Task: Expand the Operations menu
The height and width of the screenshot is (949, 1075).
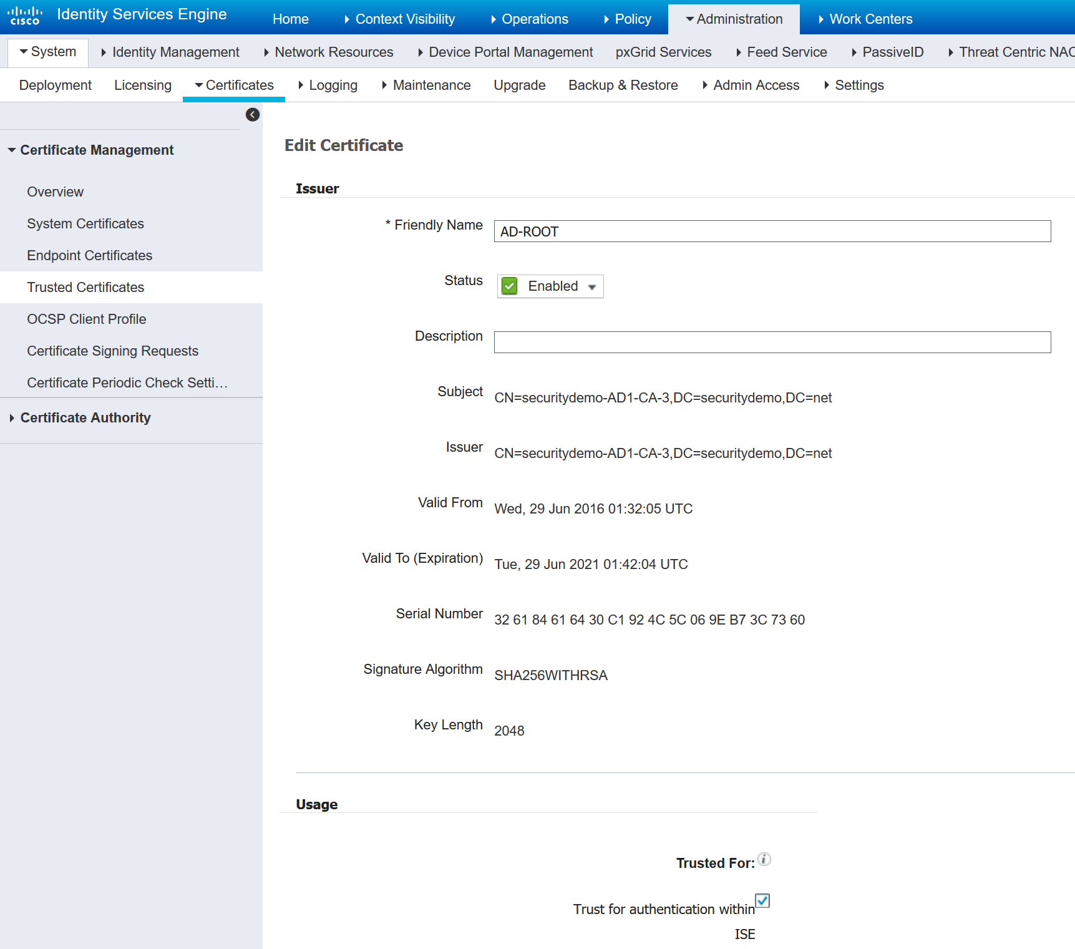Action: click(529, 19)
